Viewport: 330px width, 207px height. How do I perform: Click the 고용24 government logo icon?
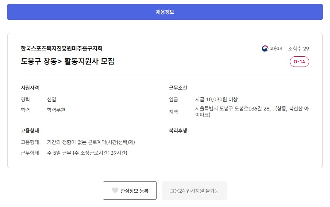pos(265,49)
